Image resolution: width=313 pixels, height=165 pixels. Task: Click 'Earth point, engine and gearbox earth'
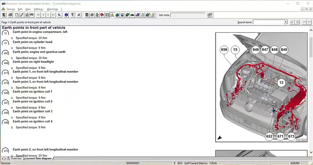pos(39,52)
